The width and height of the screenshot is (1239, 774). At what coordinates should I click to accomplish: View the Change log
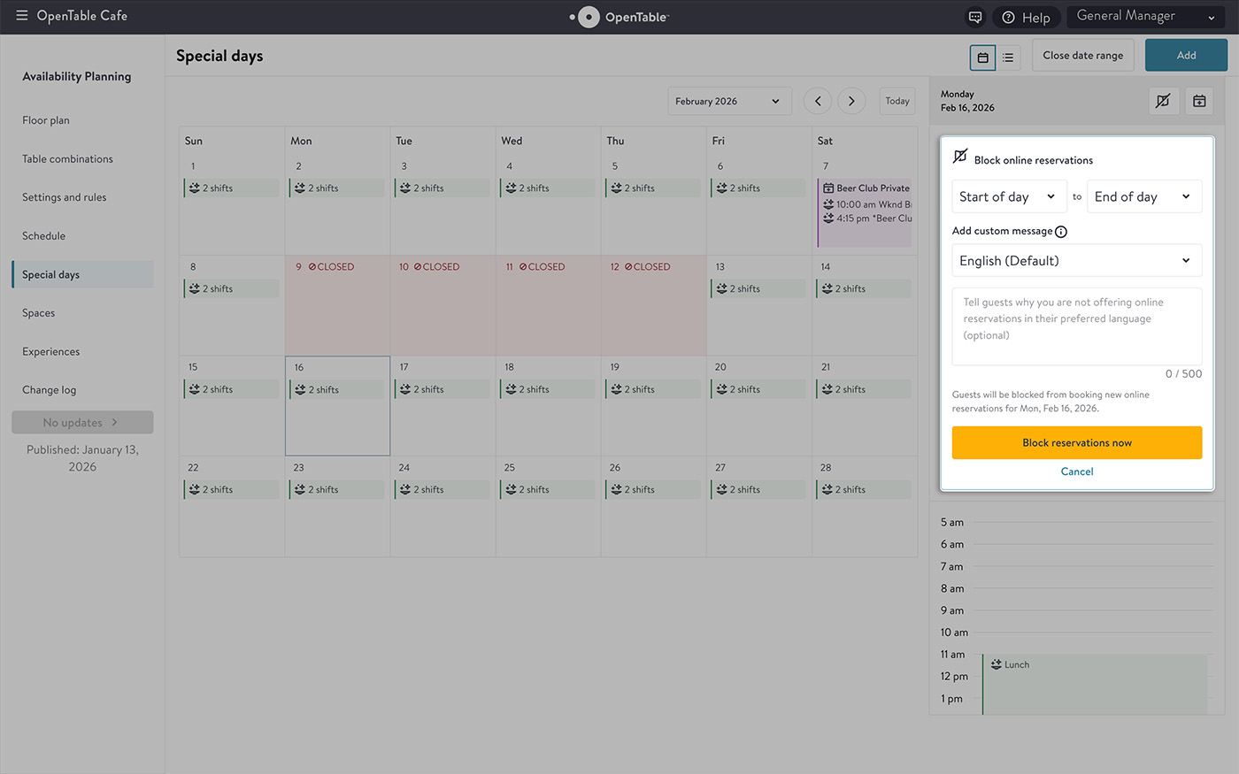pyautogui.click(x=49, y=390)
